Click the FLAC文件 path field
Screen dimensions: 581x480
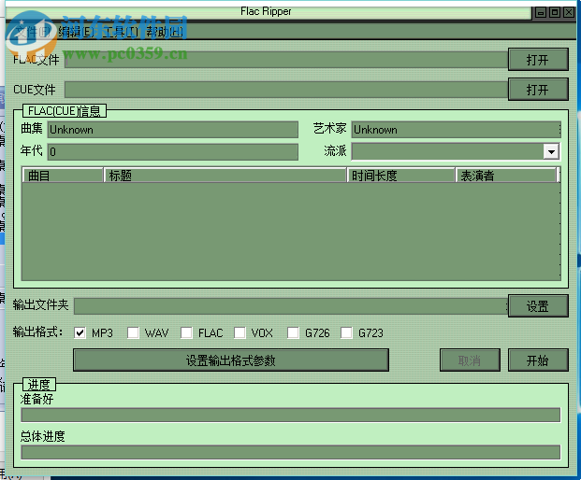[286, 60]
